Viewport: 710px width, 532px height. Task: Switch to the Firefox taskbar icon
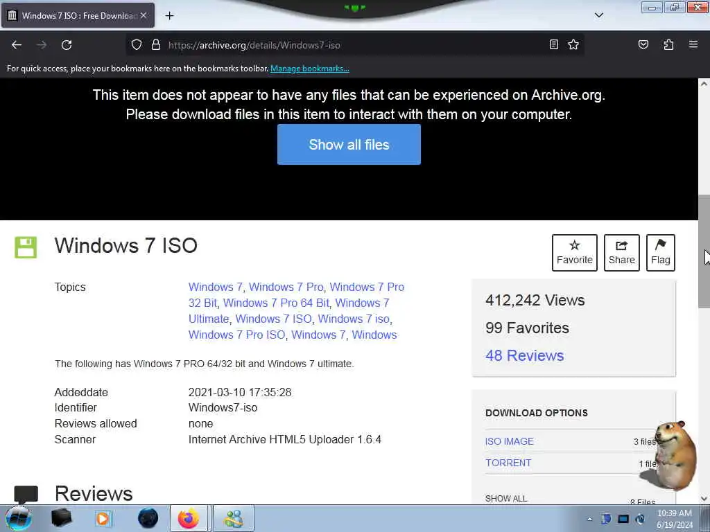tap(189, 518)
